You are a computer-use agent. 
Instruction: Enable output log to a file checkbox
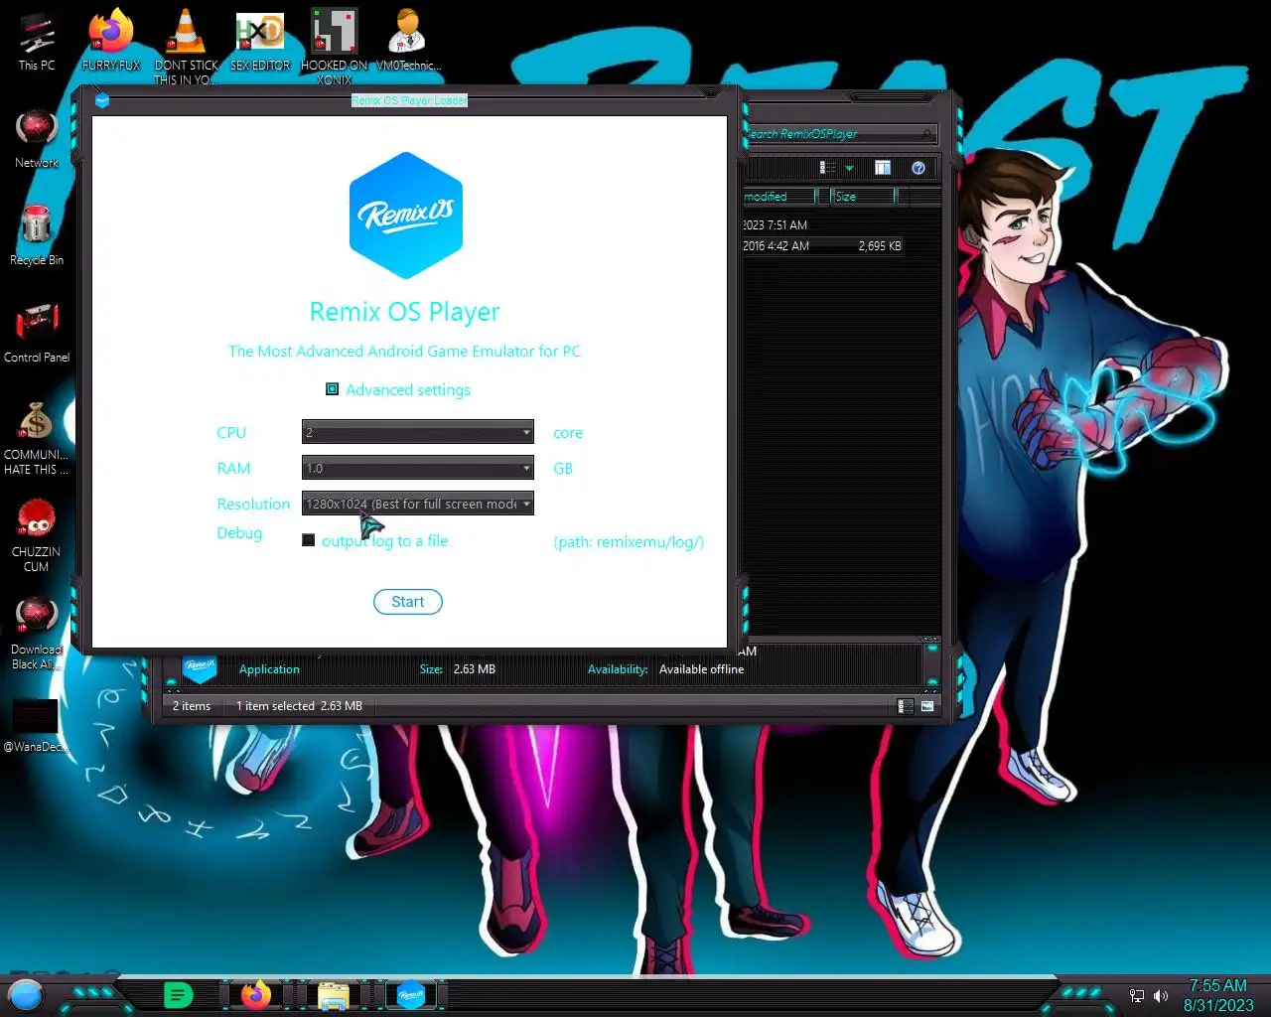pyautogui.click(x=309, y=540)
